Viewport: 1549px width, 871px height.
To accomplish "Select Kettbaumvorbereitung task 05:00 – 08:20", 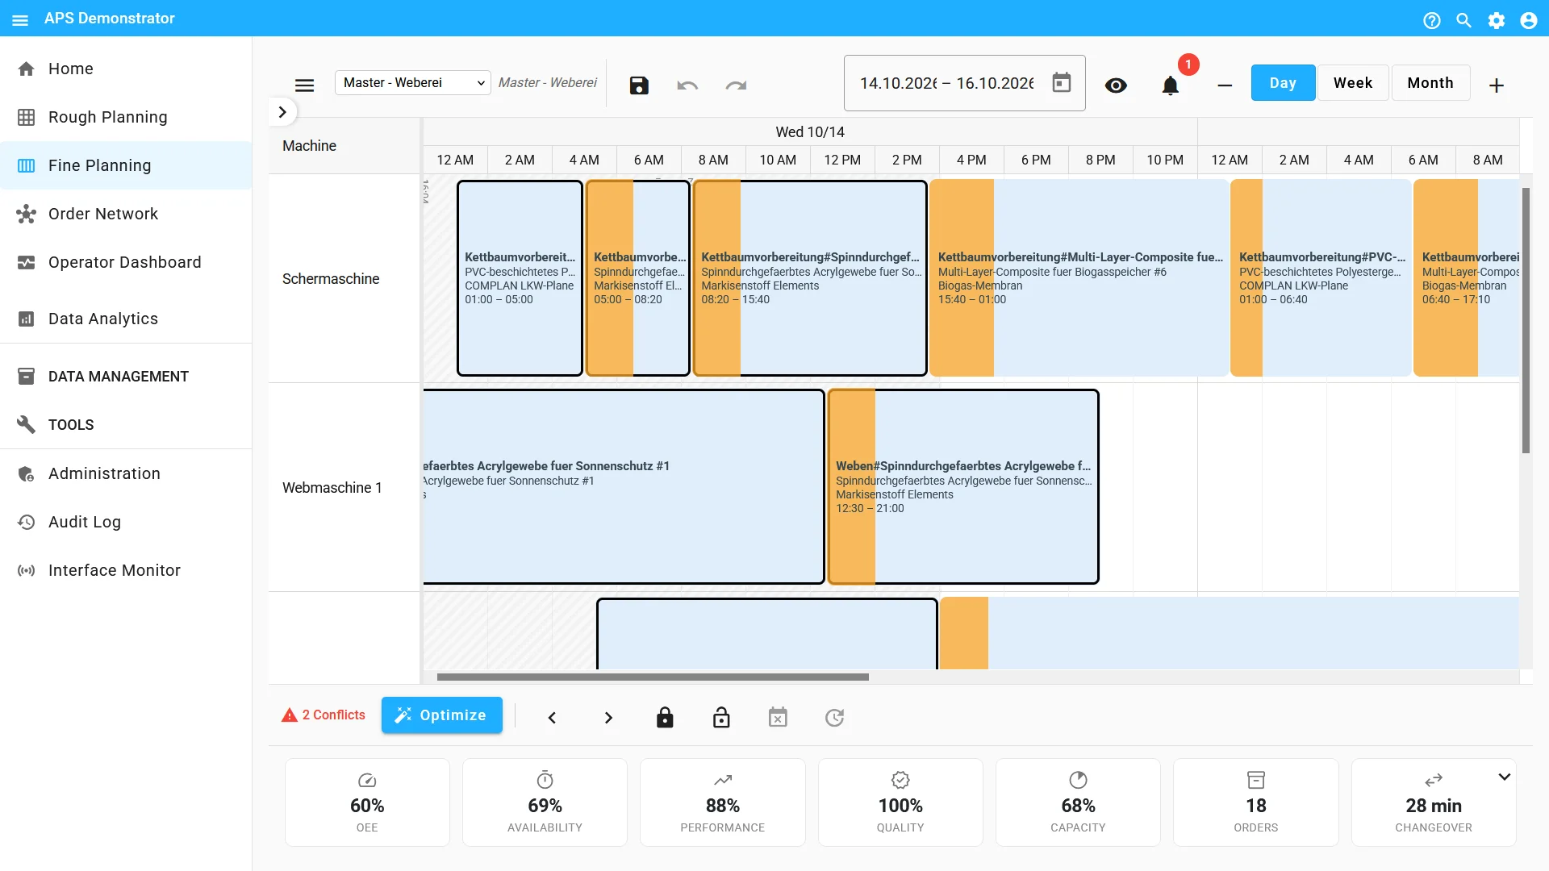I will tap(637, 277).
